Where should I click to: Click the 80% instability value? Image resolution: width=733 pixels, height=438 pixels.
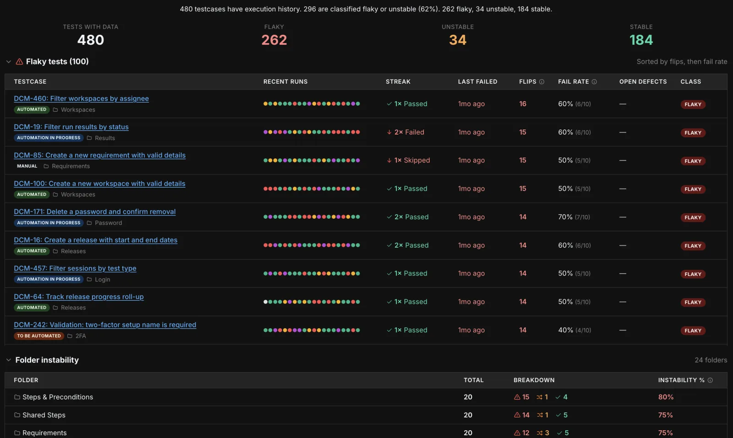pyautogui.click(x=666, y=397)
